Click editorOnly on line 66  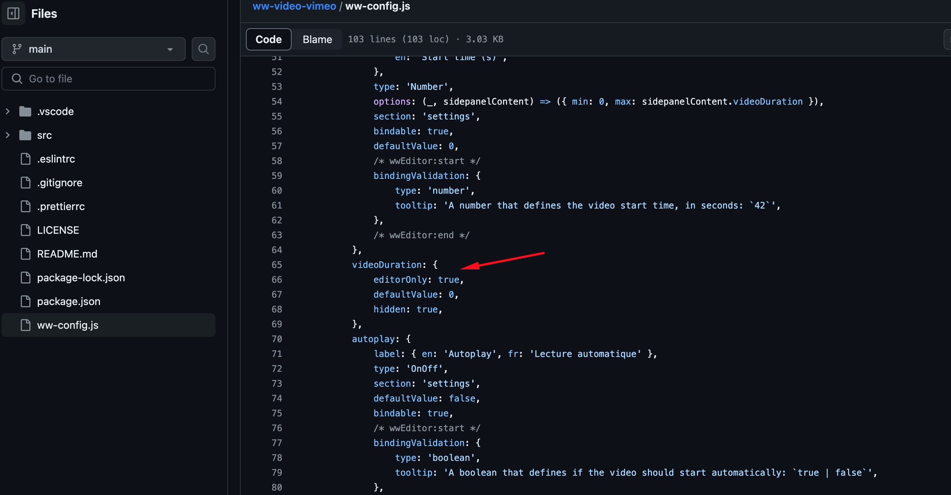click(400, 280)
